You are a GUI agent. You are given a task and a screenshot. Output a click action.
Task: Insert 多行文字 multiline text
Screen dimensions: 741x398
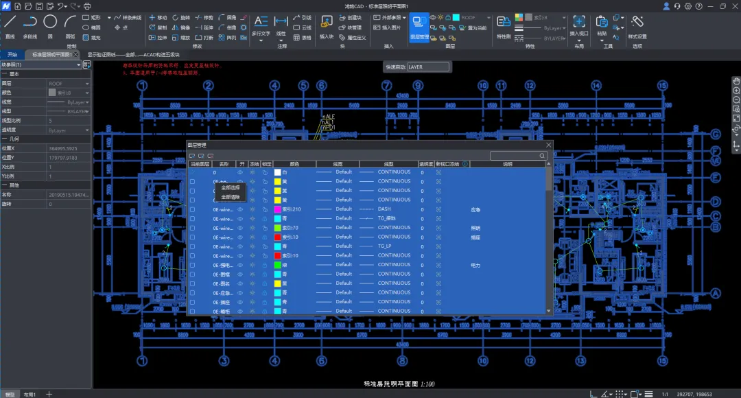pos(261,26)
